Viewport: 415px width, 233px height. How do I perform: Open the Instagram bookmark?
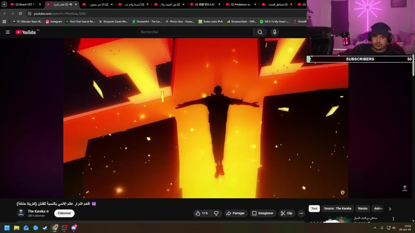click(x=54, y=22)
